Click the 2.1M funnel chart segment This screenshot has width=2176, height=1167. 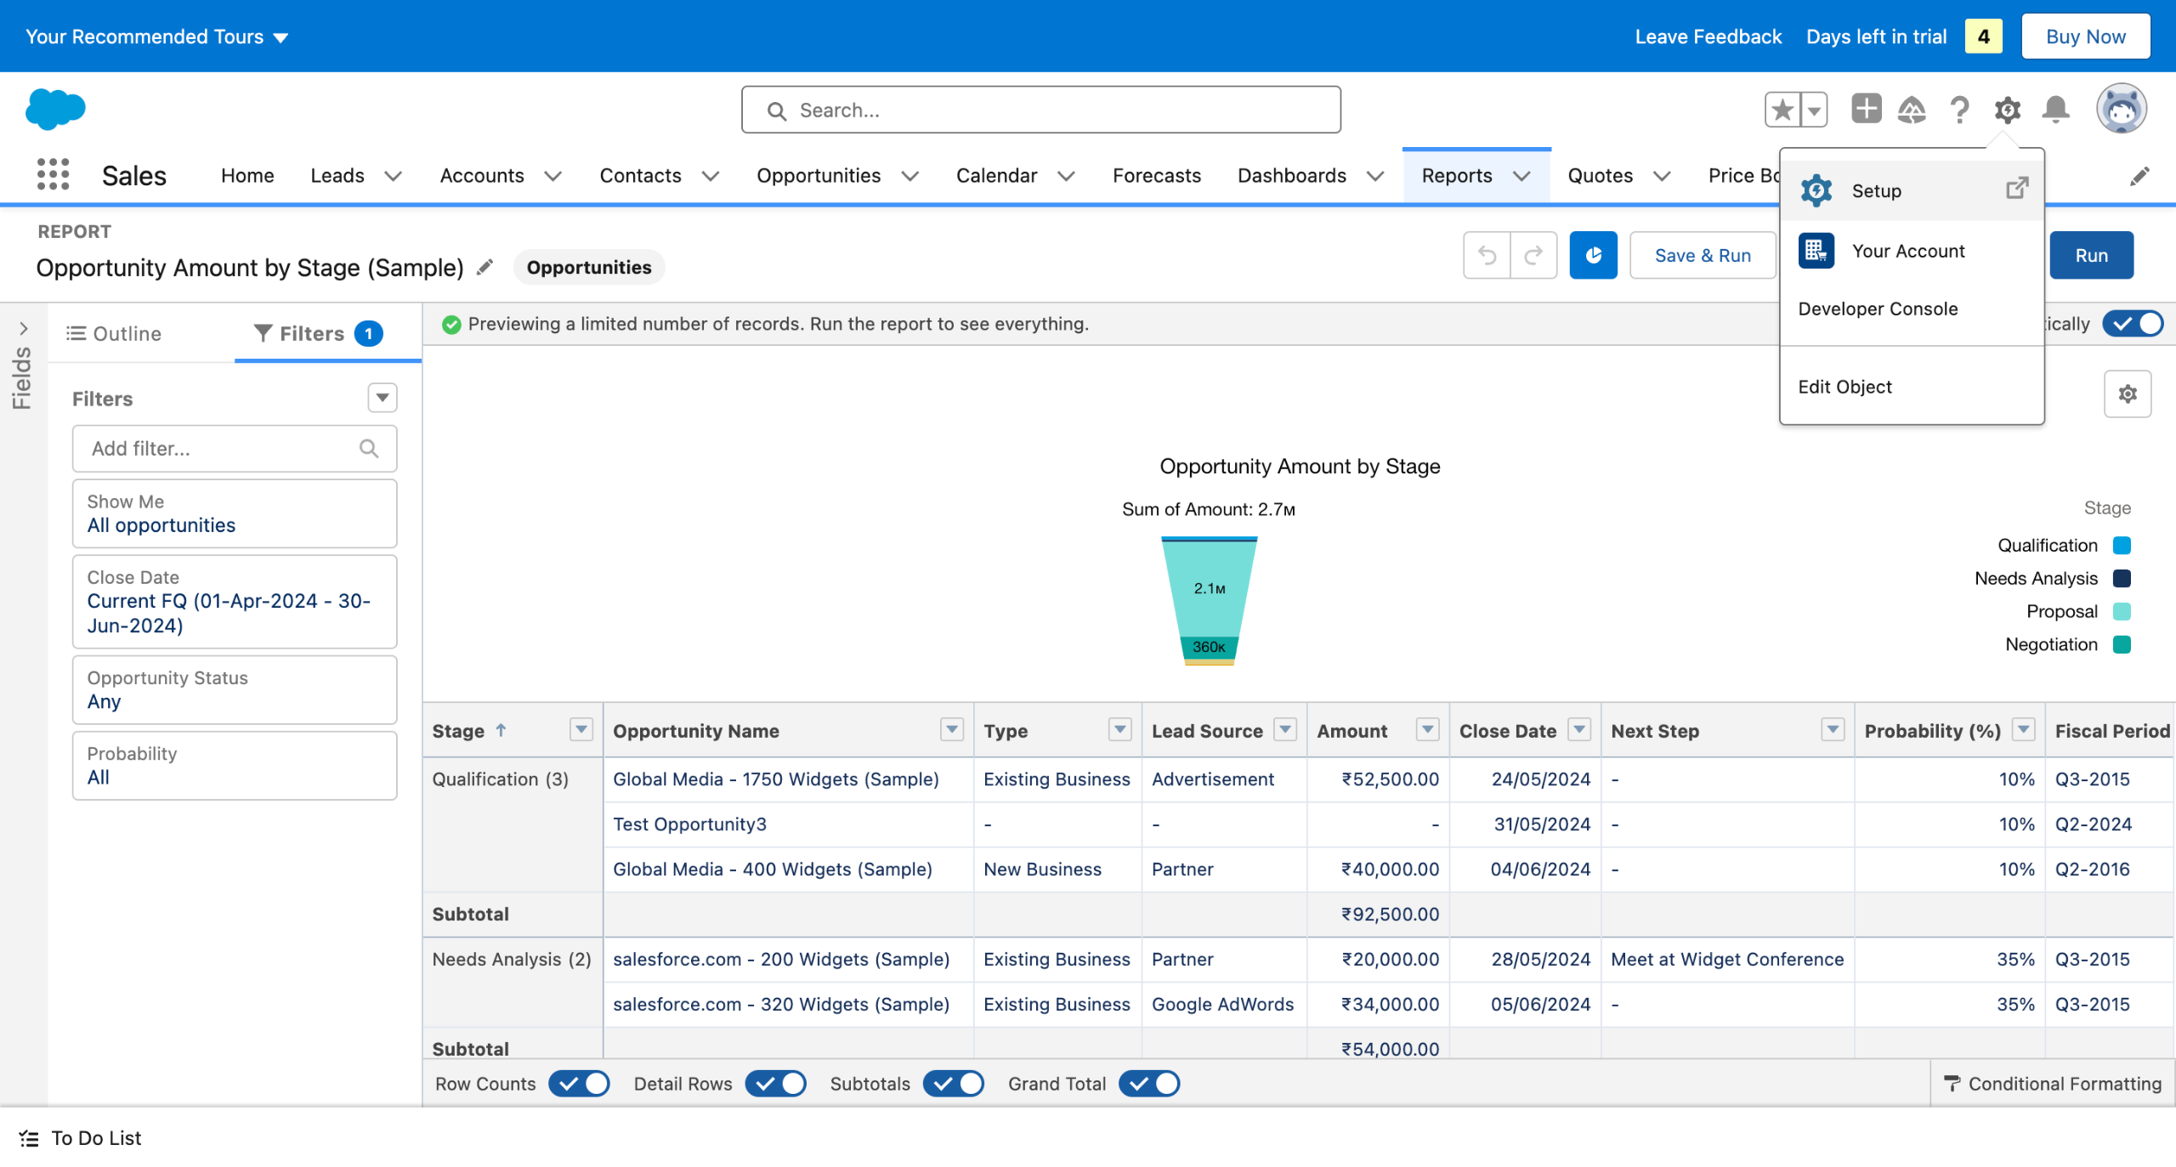(1210, 588)
